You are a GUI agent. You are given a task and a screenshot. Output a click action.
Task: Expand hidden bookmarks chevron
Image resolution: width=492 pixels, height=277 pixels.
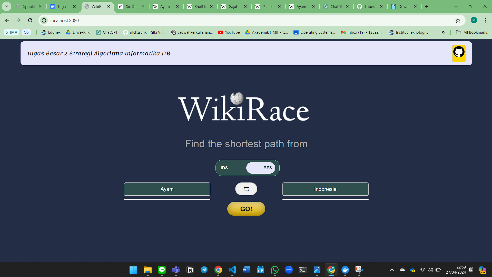(x=443, y=32)
